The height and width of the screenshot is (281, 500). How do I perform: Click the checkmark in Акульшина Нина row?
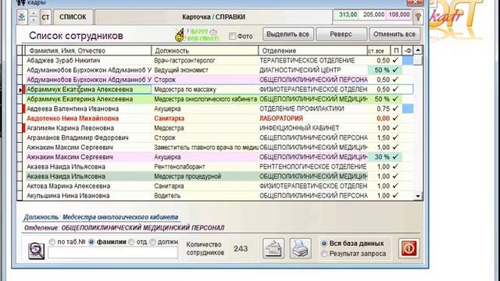coord(395,195)
